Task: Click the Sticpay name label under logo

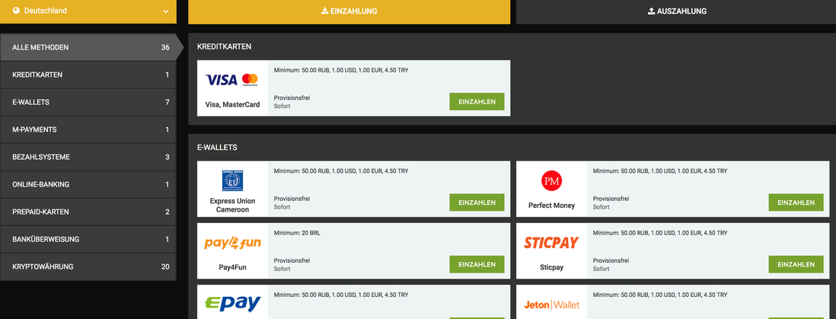Action: pyautogui.click(x=551, y=267)
